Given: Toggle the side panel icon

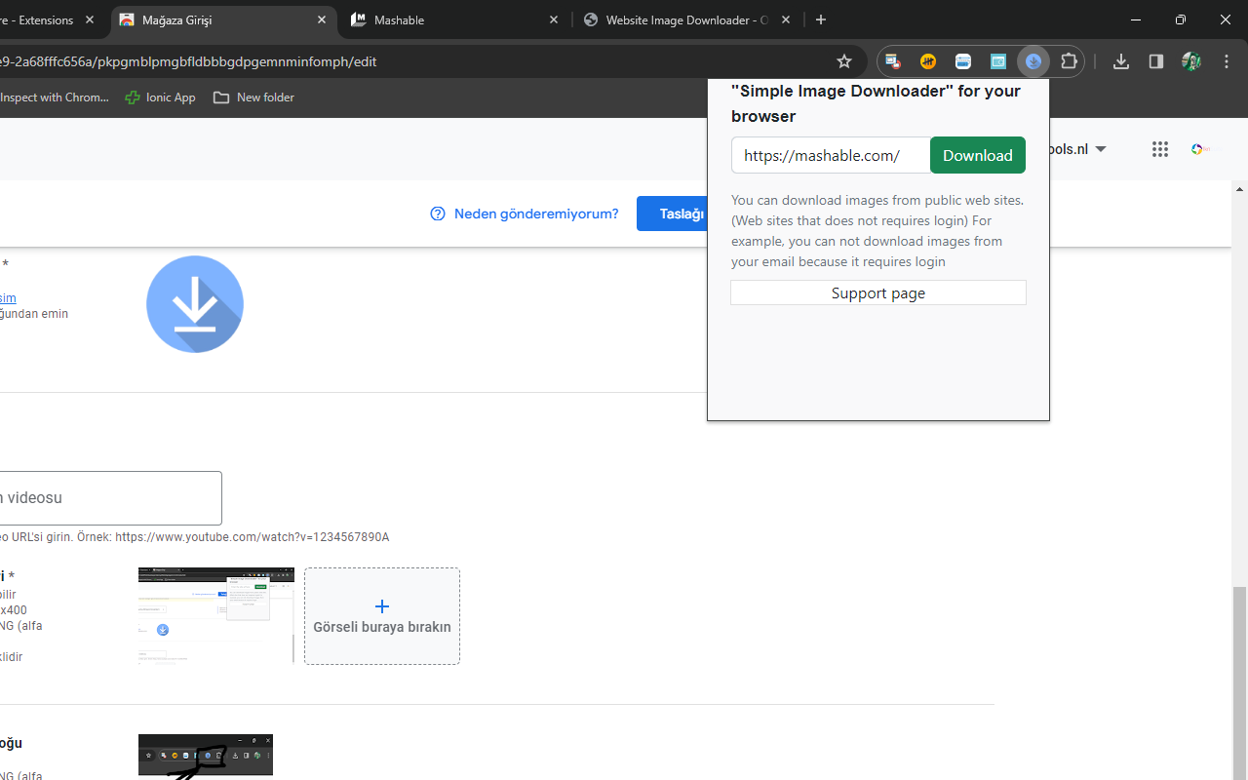Looking at the screenshot, I should click(x=1155, y=60).
